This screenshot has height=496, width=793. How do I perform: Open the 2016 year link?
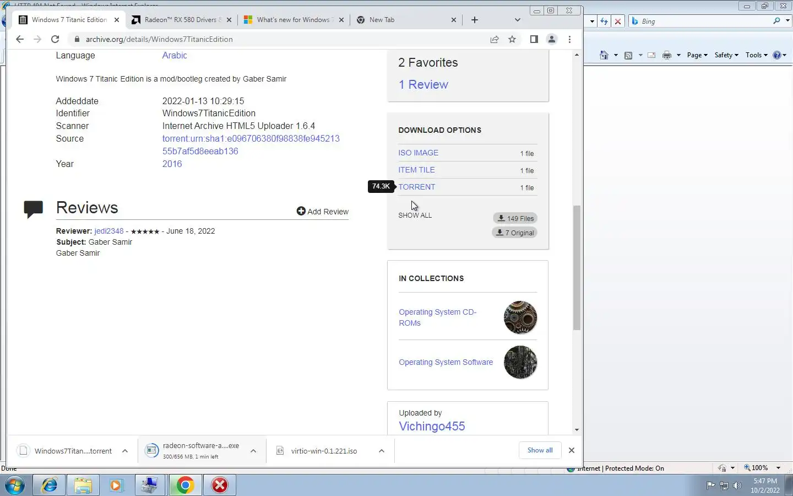172,164
